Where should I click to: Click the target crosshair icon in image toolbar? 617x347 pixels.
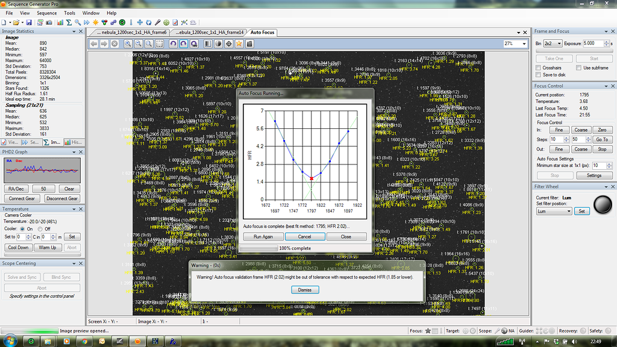[x=229, y=43]
